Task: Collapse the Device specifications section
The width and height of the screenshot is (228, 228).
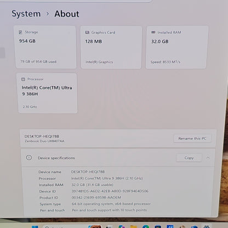Action: coord(208,158)
